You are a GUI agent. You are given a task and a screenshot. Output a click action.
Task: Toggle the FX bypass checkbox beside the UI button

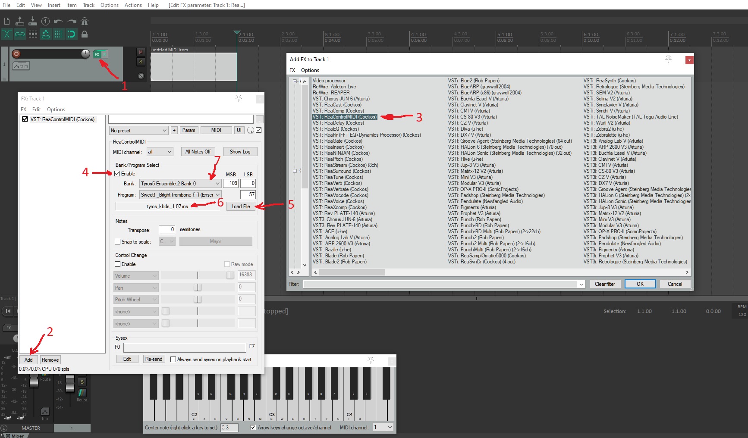pyautogui.click(x=258, y=130)
